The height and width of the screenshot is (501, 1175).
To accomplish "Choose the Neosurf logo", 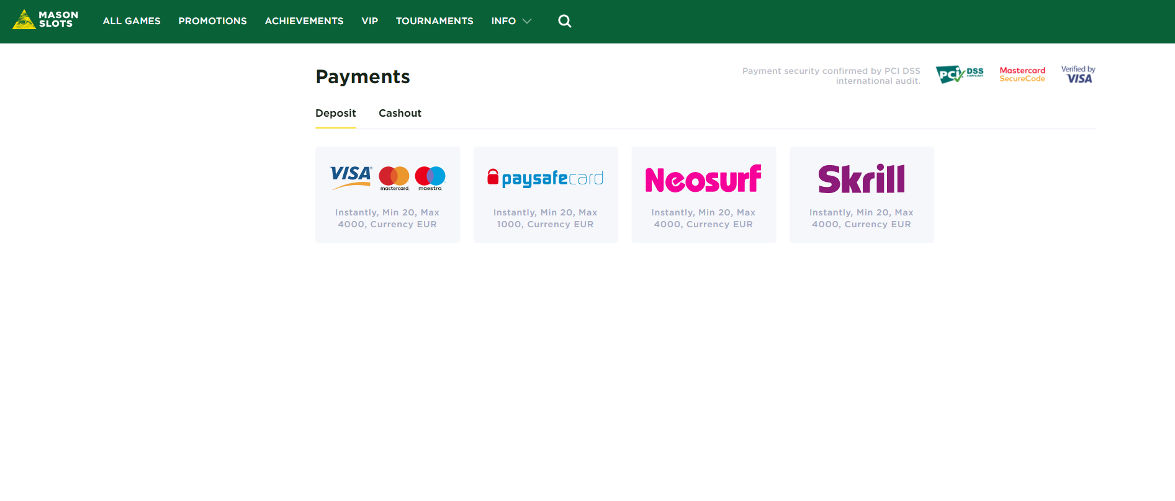I will click(703, 179).
